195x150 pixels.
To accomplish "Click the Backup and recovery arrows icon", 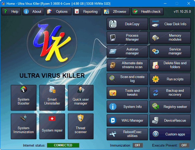I will click(156, 93).
